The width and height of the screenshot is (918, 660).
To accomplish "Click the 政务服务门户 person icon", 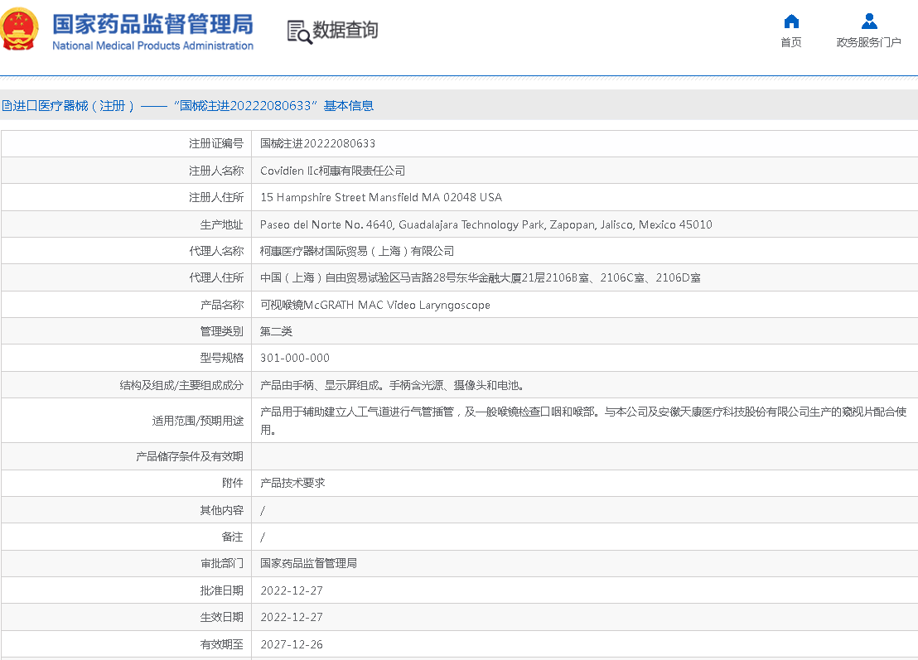I will (x=868, y=22).
